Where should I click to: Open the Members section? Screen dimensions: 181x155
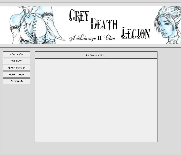pos(16,68)
